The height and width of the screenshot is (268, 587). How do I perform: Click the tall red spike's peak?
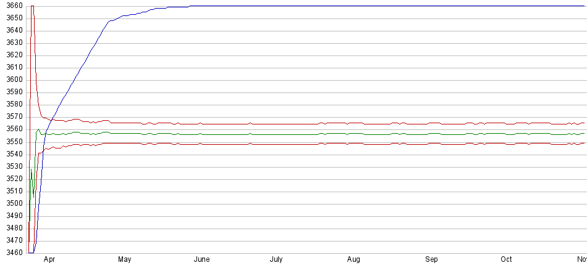pos(32,6)
